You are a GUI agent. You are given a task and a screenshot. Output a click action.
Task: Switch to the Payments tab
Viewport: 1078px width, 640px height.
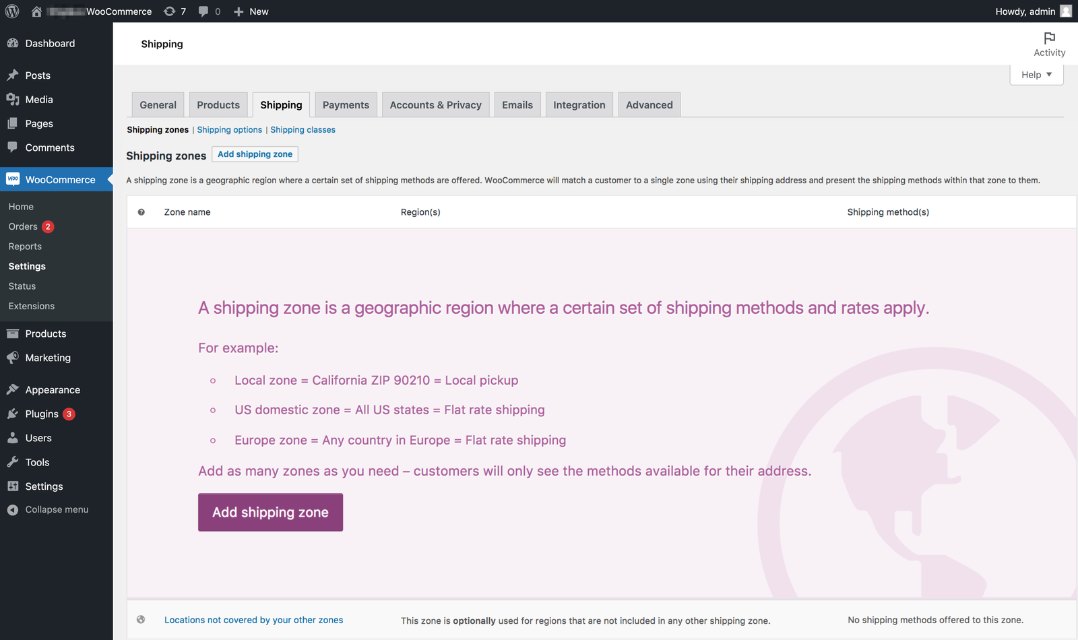(x=346, y=104)
